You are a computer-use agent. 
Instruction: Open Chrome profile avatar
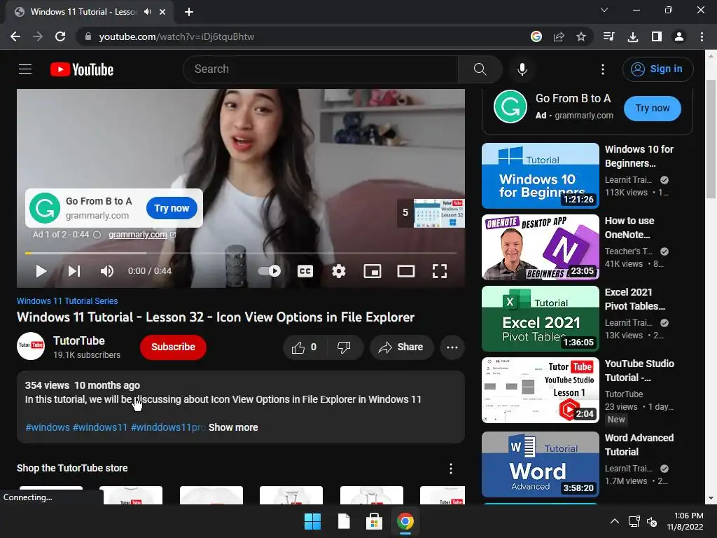pos(679,36)
